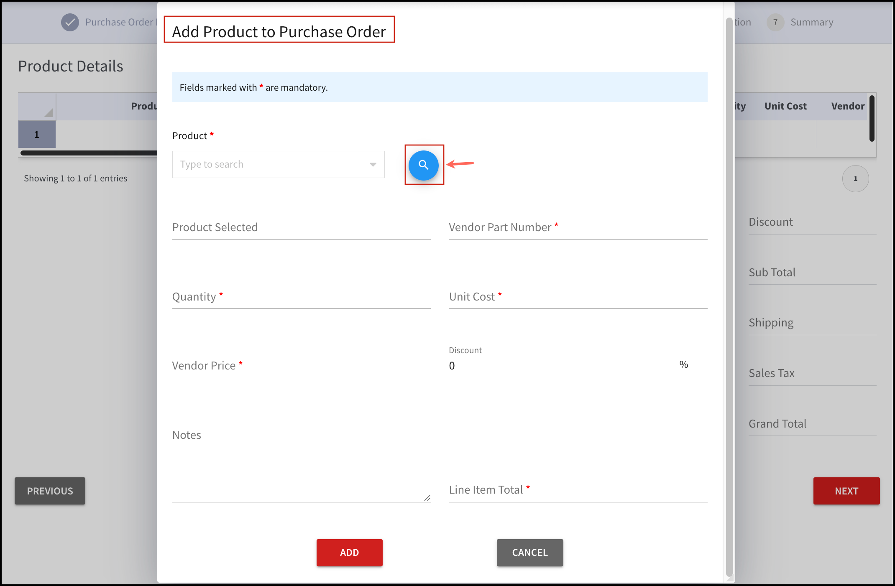
Task: Click the Vendor Part Number field
Action: (x=578, y=228)
